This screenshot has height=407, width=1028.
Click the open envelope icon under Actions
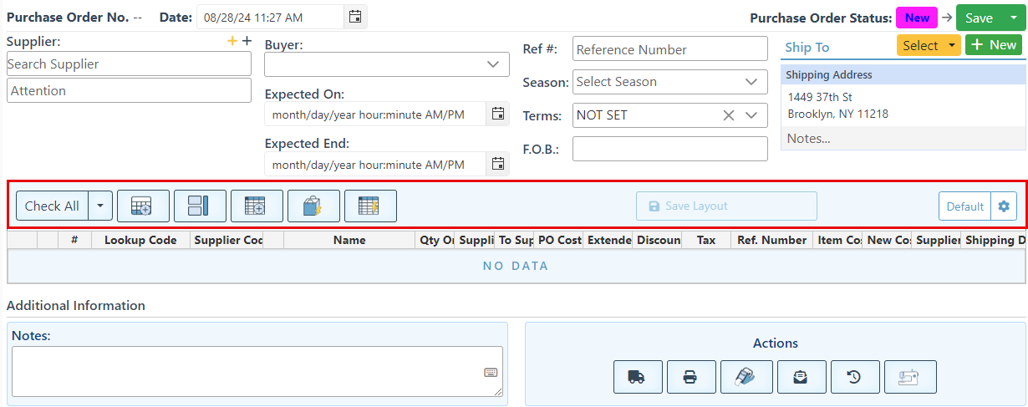click(x=801, y=377)
